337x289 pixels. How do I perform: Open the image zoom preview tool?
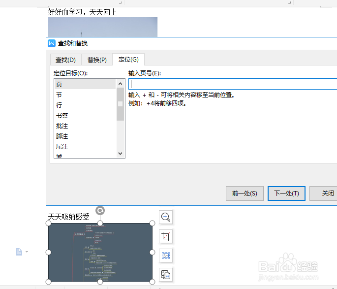[166, 217]
